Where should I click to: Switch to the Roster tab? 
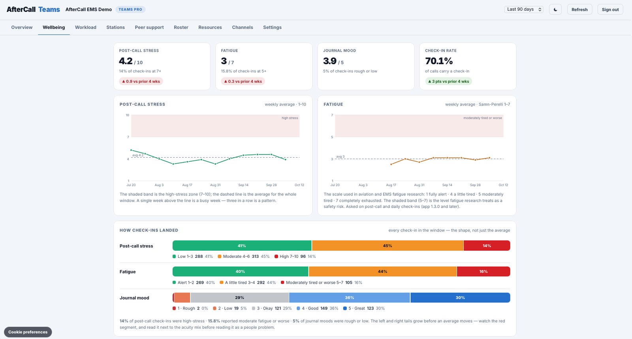pyautogui.click(x=181, y=27)
